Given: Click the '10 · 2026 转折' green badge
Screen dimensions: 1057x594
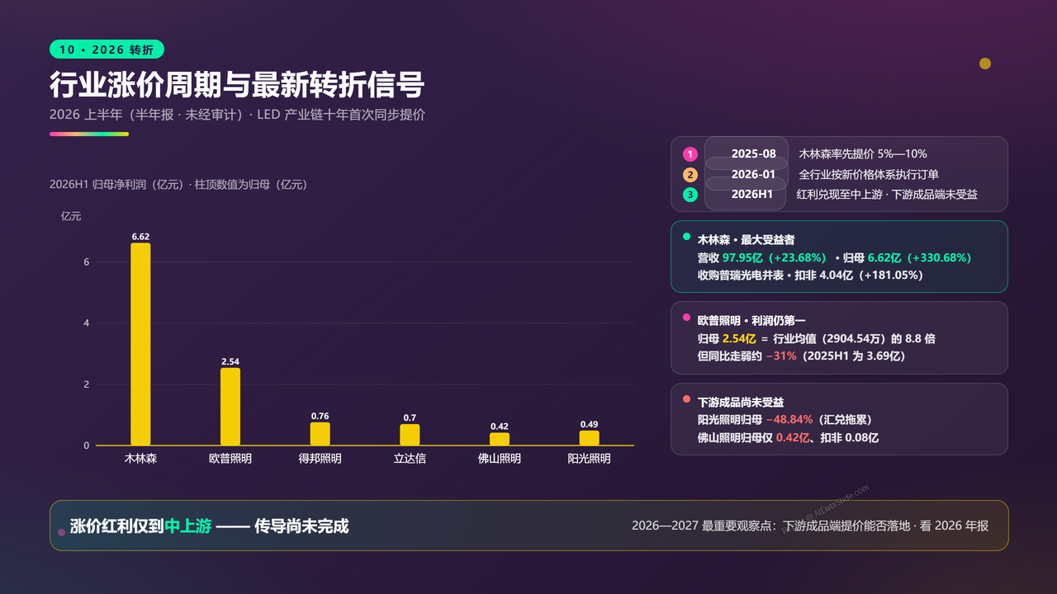Looking at the screenshot, I should click(x=107, y=49).
